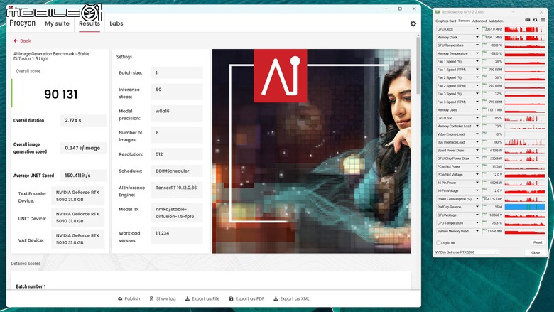Open the NVIDIA GeForce RTX 5090 selector
This screenshot has width=554, height=312.
(x=466, y=252)
